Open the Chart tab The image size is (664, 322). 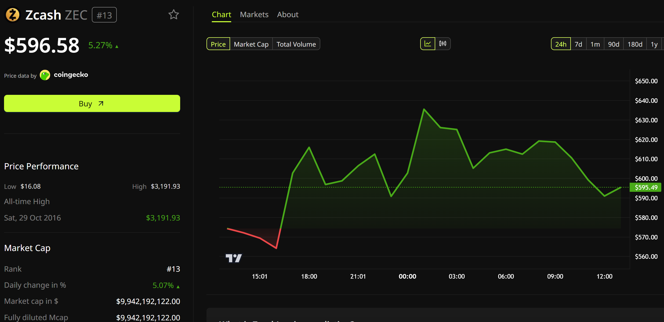[x=222, y=14]
